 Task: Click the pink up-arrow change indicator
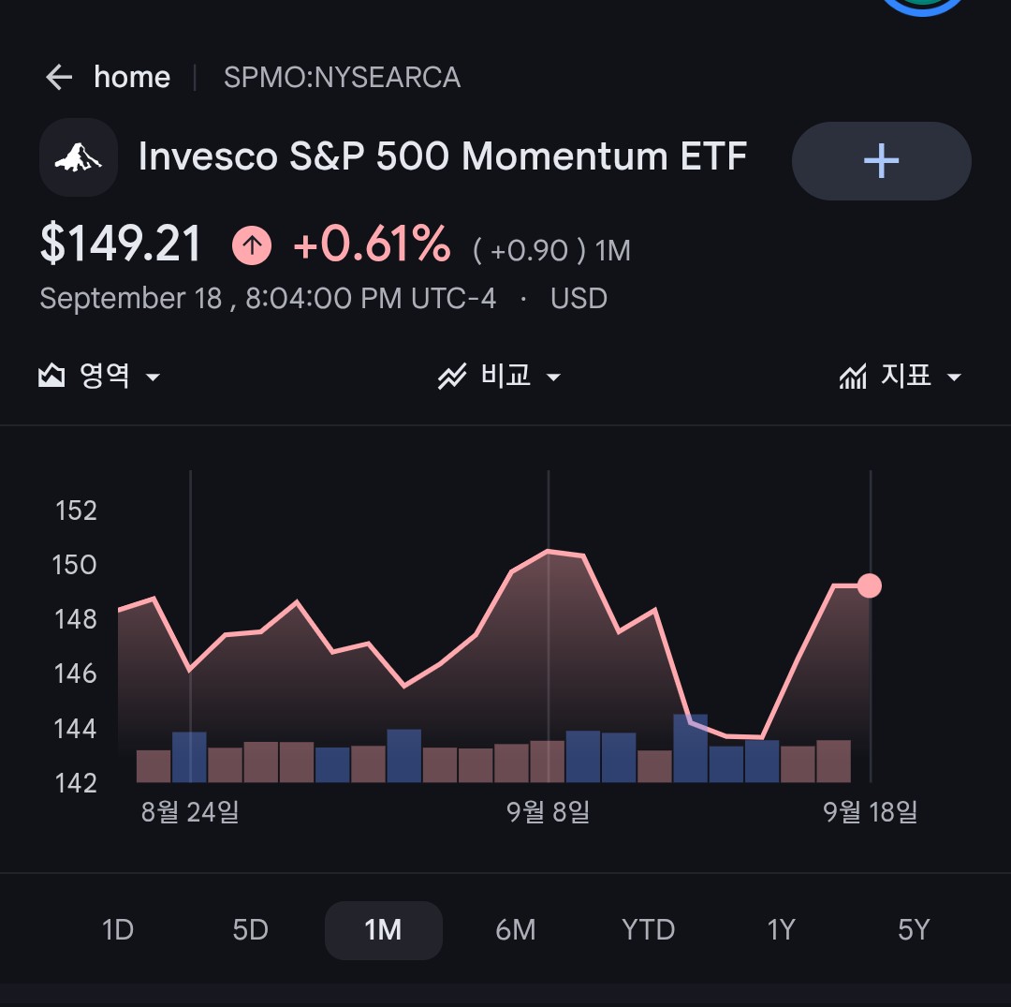[x=252, y=245]
